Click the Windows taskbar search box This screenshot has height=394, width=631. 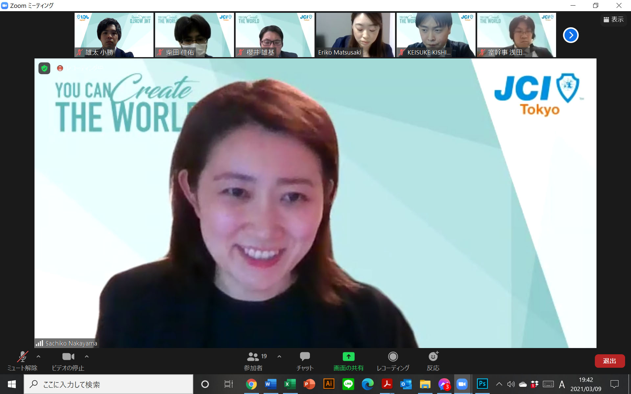click(x=108, y=384)
